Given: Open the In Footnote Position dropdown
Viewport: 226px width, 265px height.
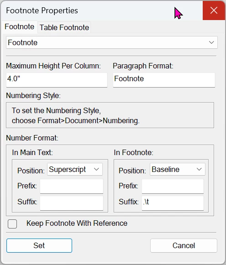Looking at the screenshot, I should (x=178, y=169).
